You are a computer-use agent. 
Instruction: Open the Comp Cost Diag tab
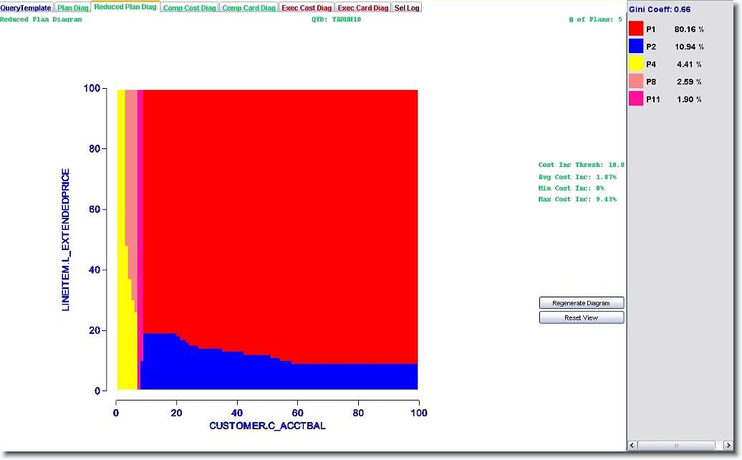[189, 8]
